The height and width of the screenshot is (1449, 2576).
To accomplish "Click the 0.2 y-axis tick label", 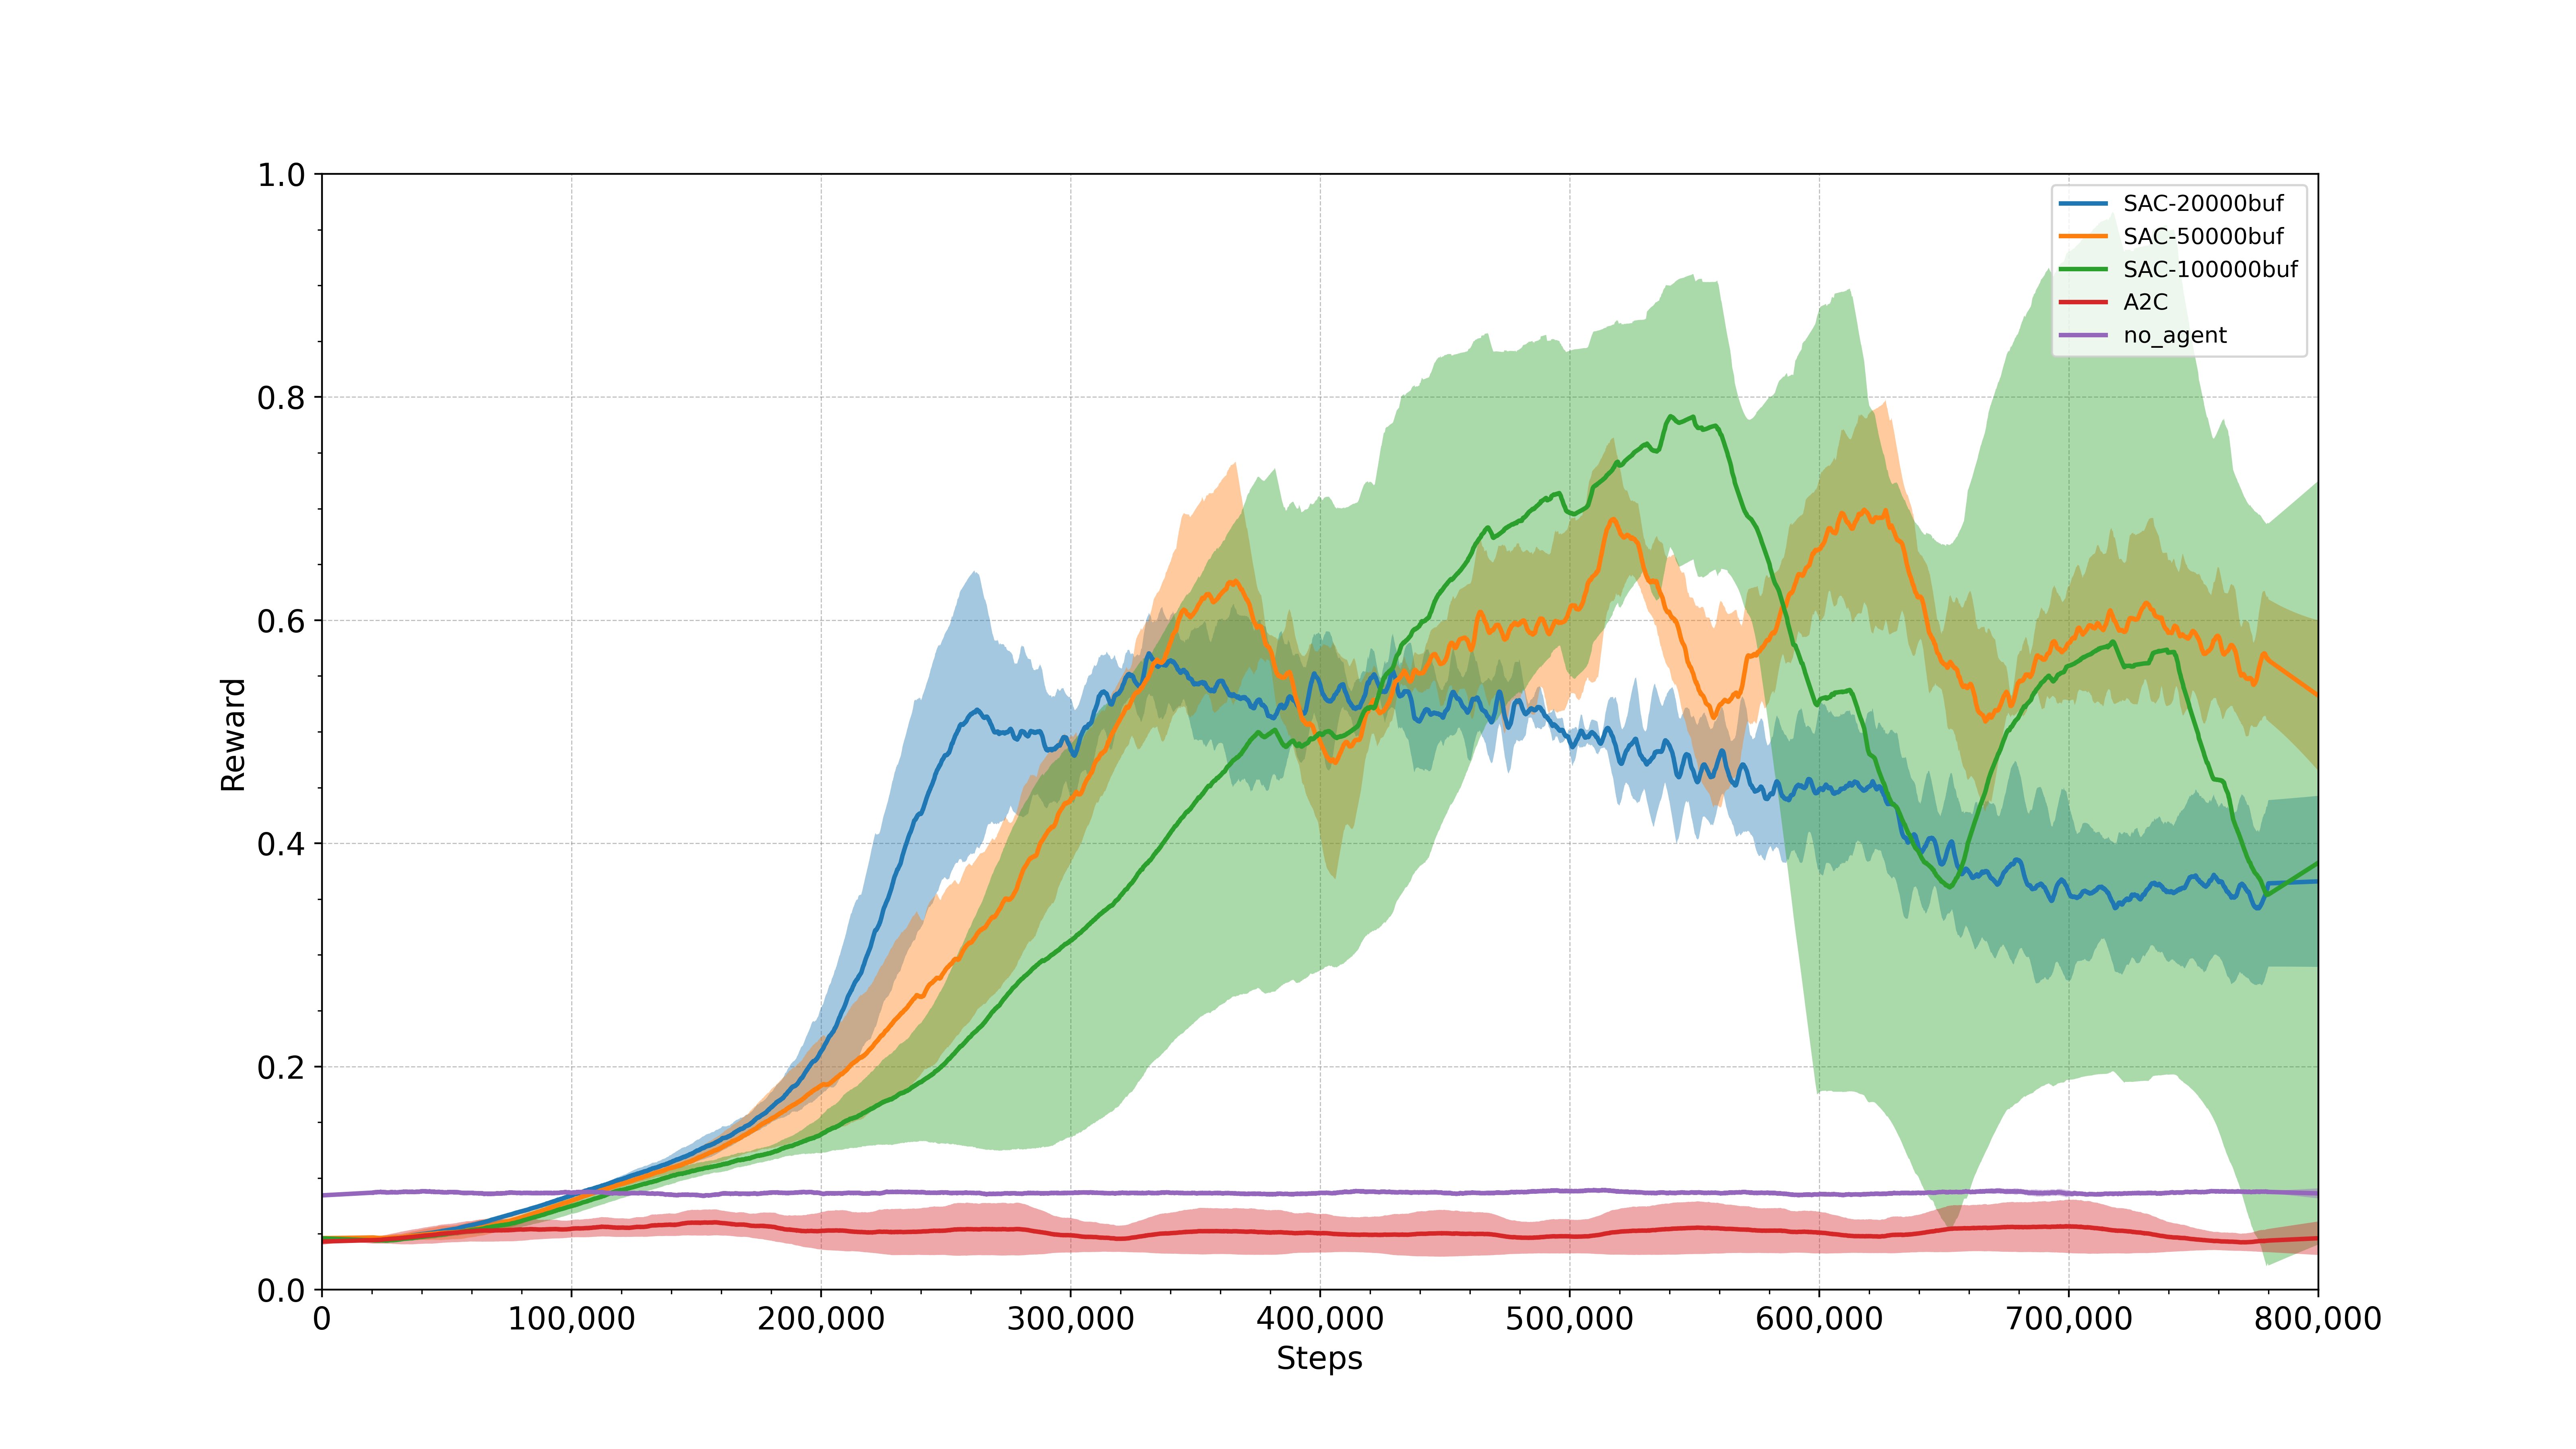I will point(281,1067).
